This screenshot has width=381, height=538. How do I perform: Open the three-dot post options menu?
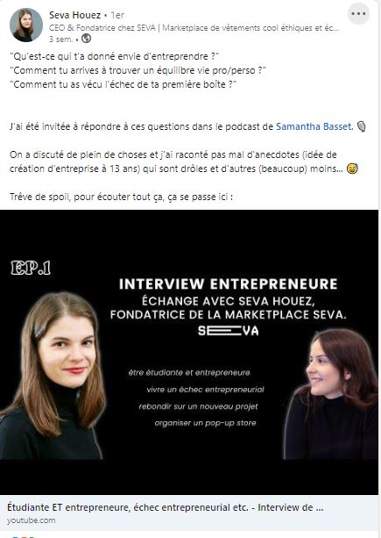coord(358,14)
